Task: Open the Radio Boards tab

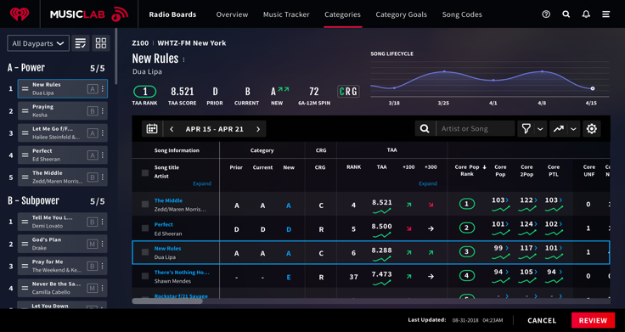Action: (172, 14)
